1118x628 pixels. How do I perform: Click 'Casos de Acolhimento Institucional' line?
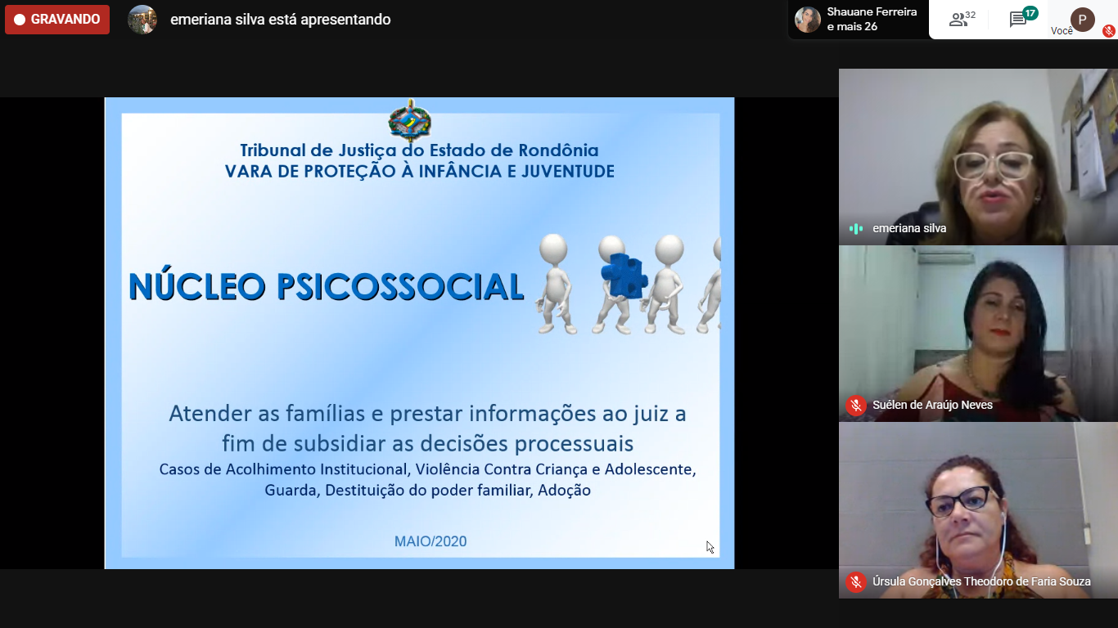pos(427,470)
